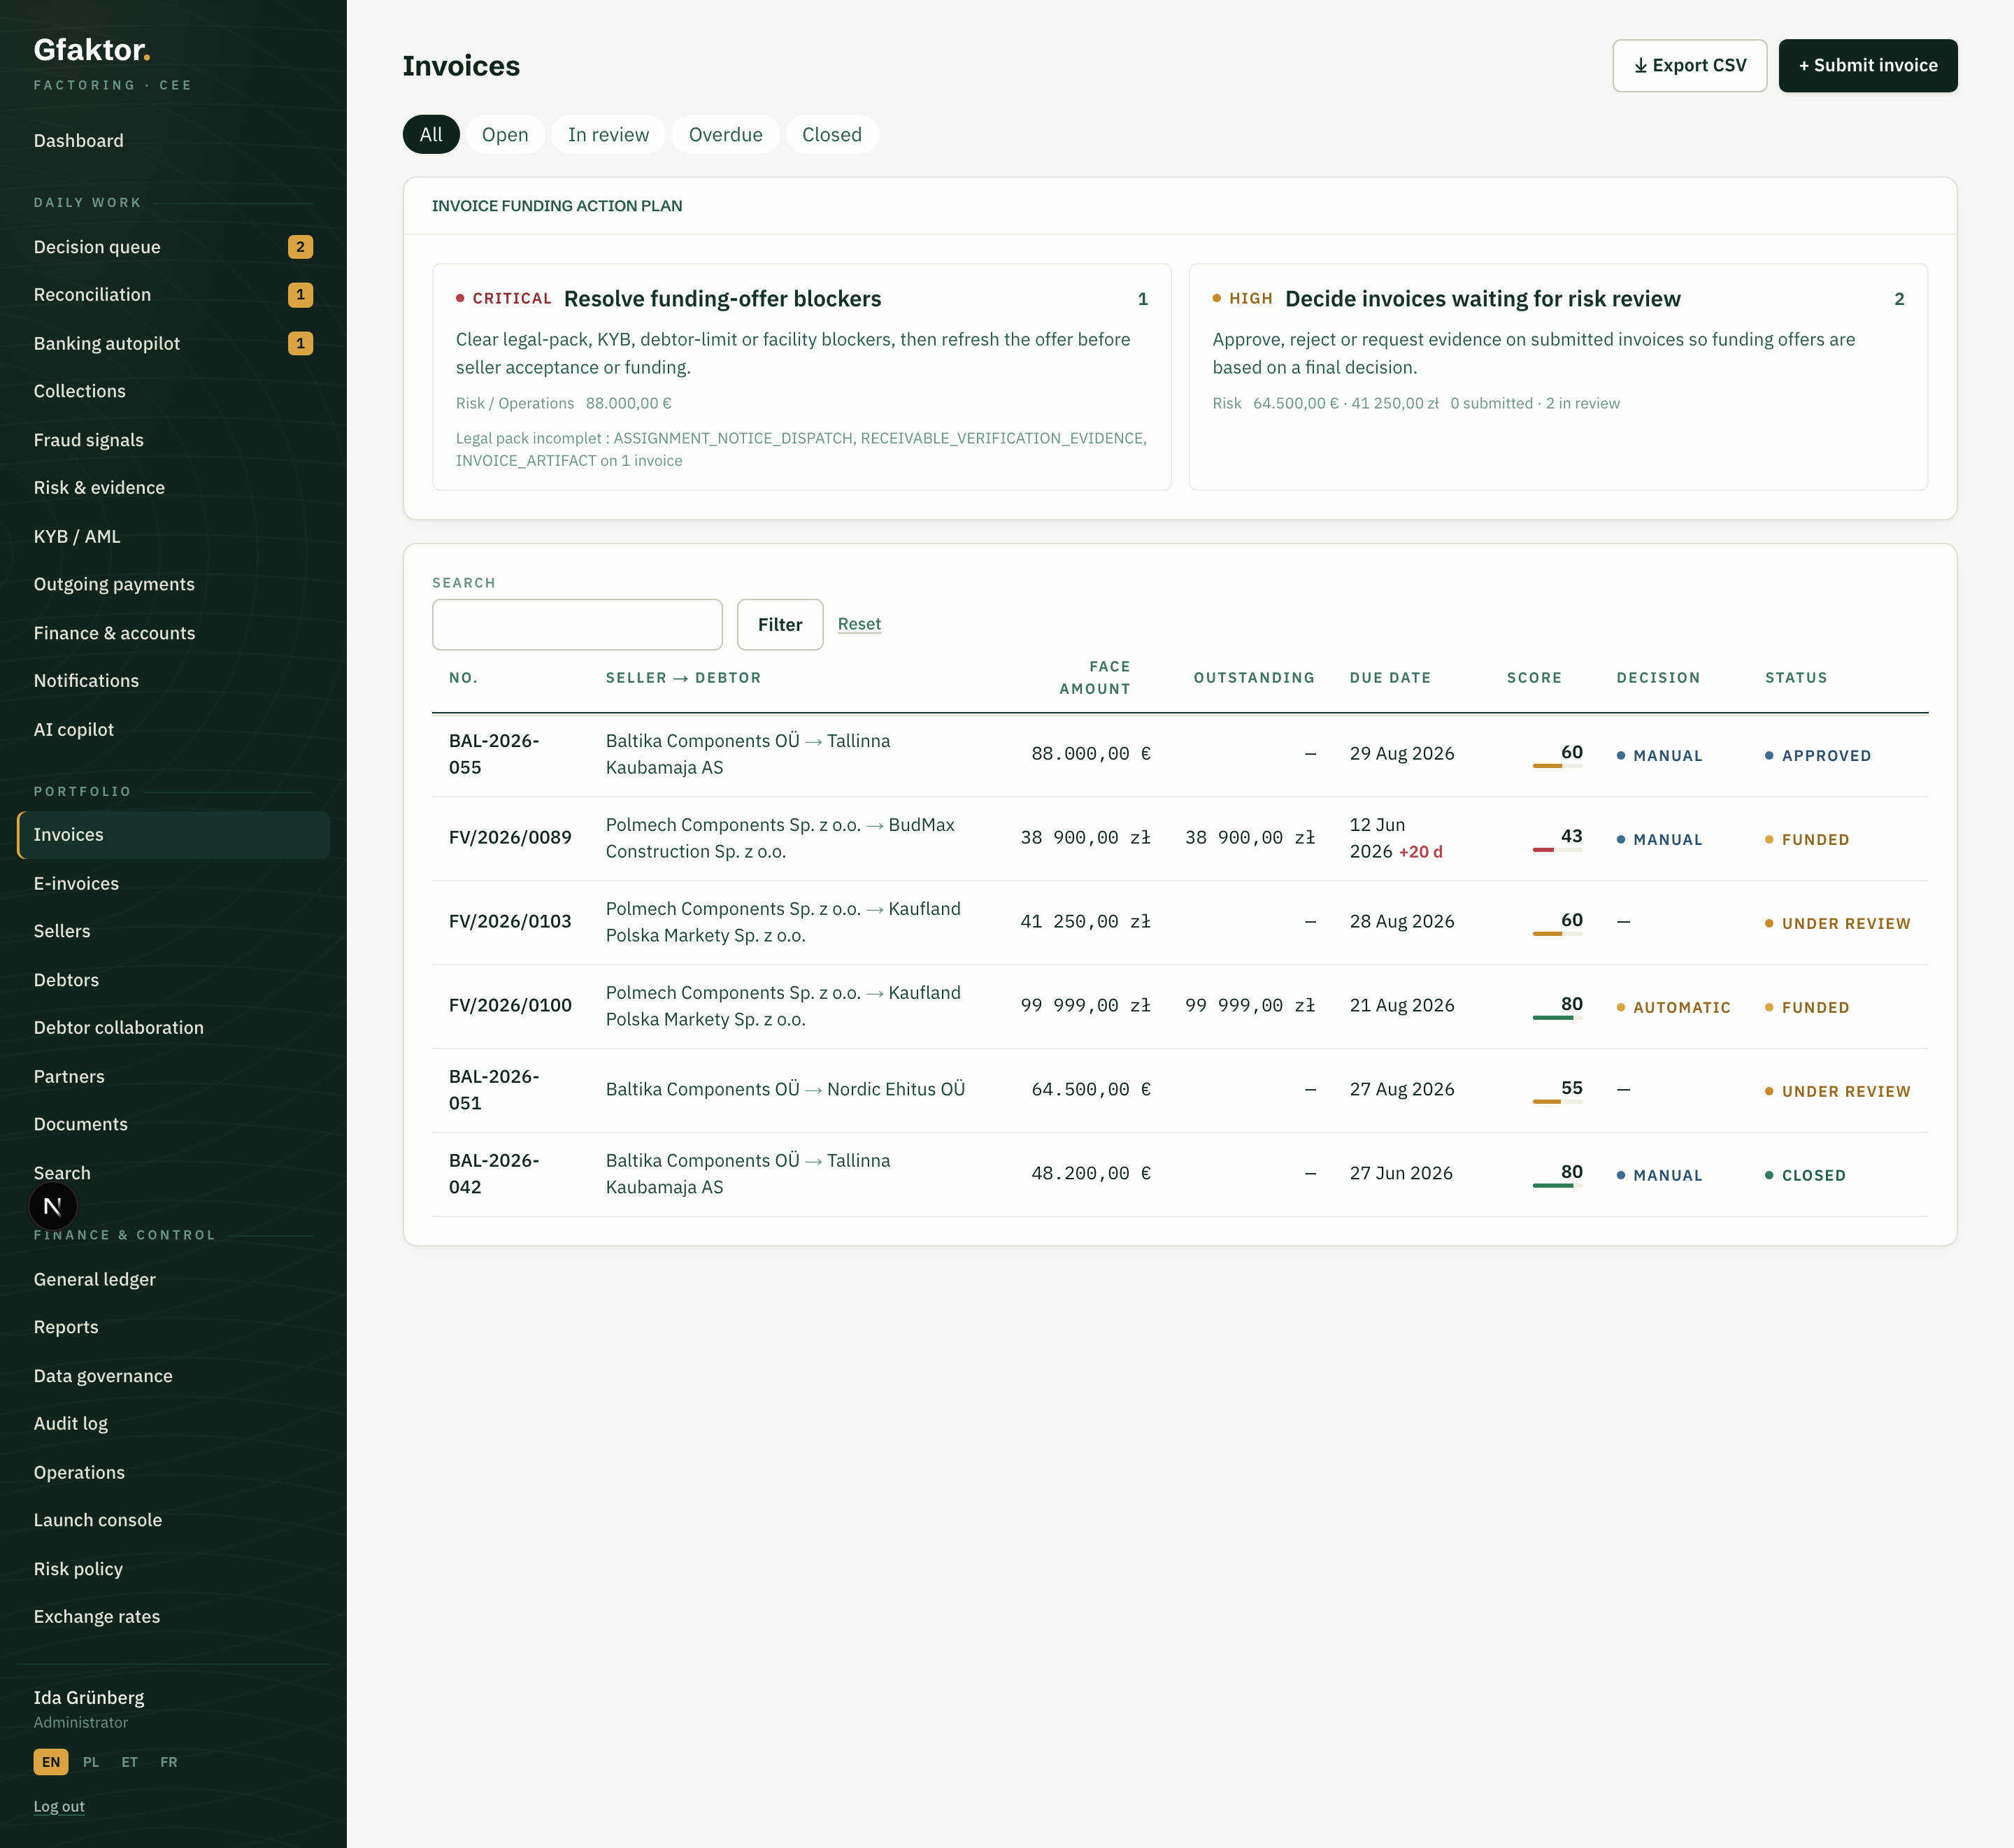Select the Closed filter tab

[831, 134]
